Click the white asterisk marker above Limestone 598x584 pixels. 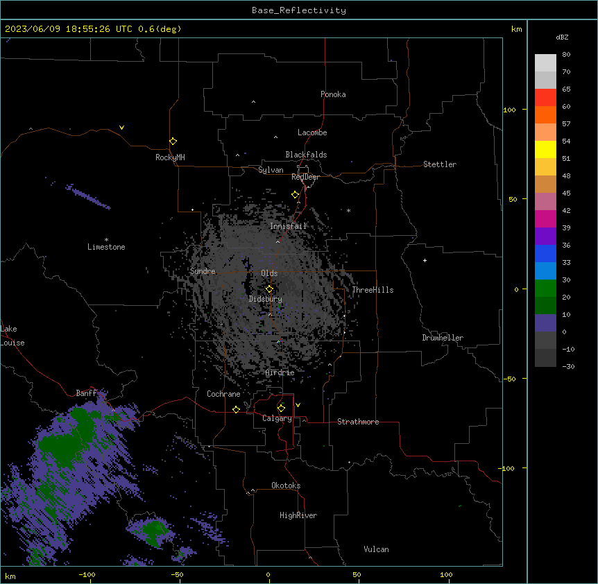[x=106, y=240]
